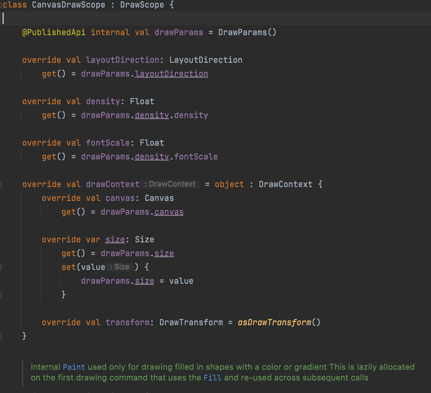Click Float type on fontScale declaration
Screen dimensions: 431x393
click(x=152, y=143)
